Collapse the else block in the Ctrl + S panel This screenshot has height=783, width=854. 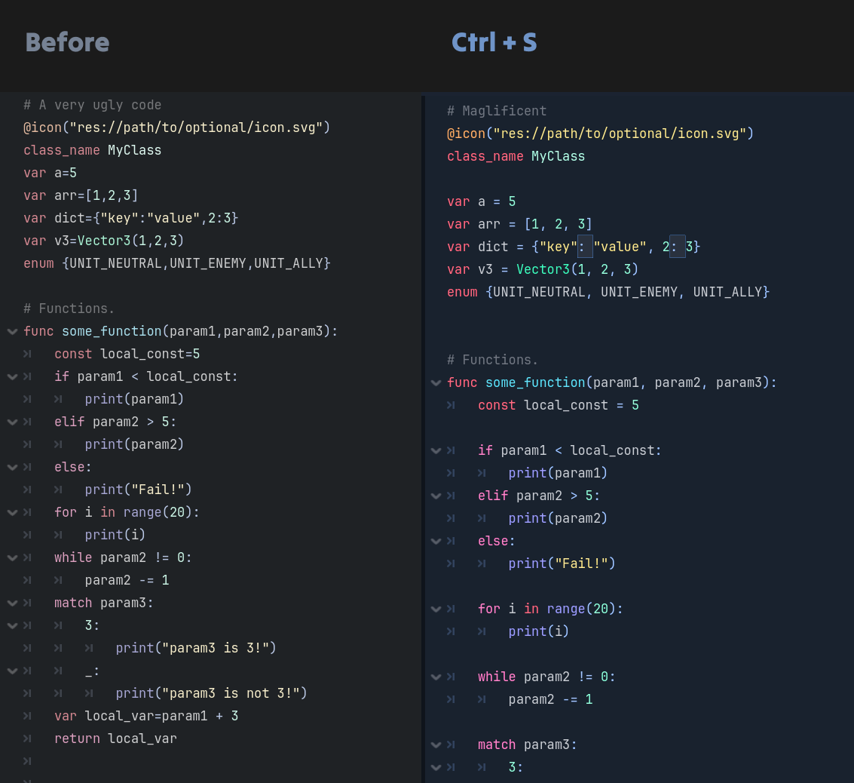point(436,541)
